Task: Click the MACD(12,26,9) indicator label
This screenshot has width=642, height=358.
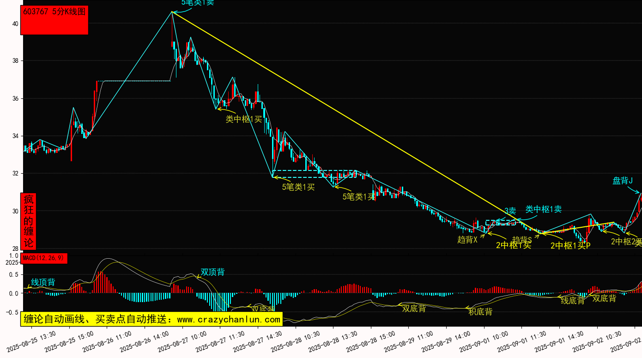Action: tap(44, 258)
